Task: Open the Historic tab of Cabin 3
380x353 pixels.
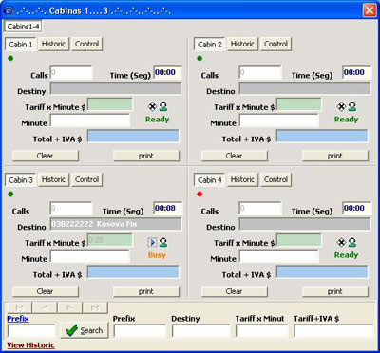Action: [x=53, y=179]
